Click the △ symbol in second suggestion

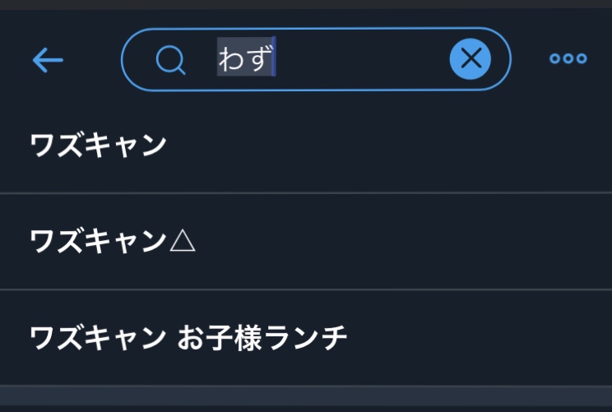[x=182, y=241]
